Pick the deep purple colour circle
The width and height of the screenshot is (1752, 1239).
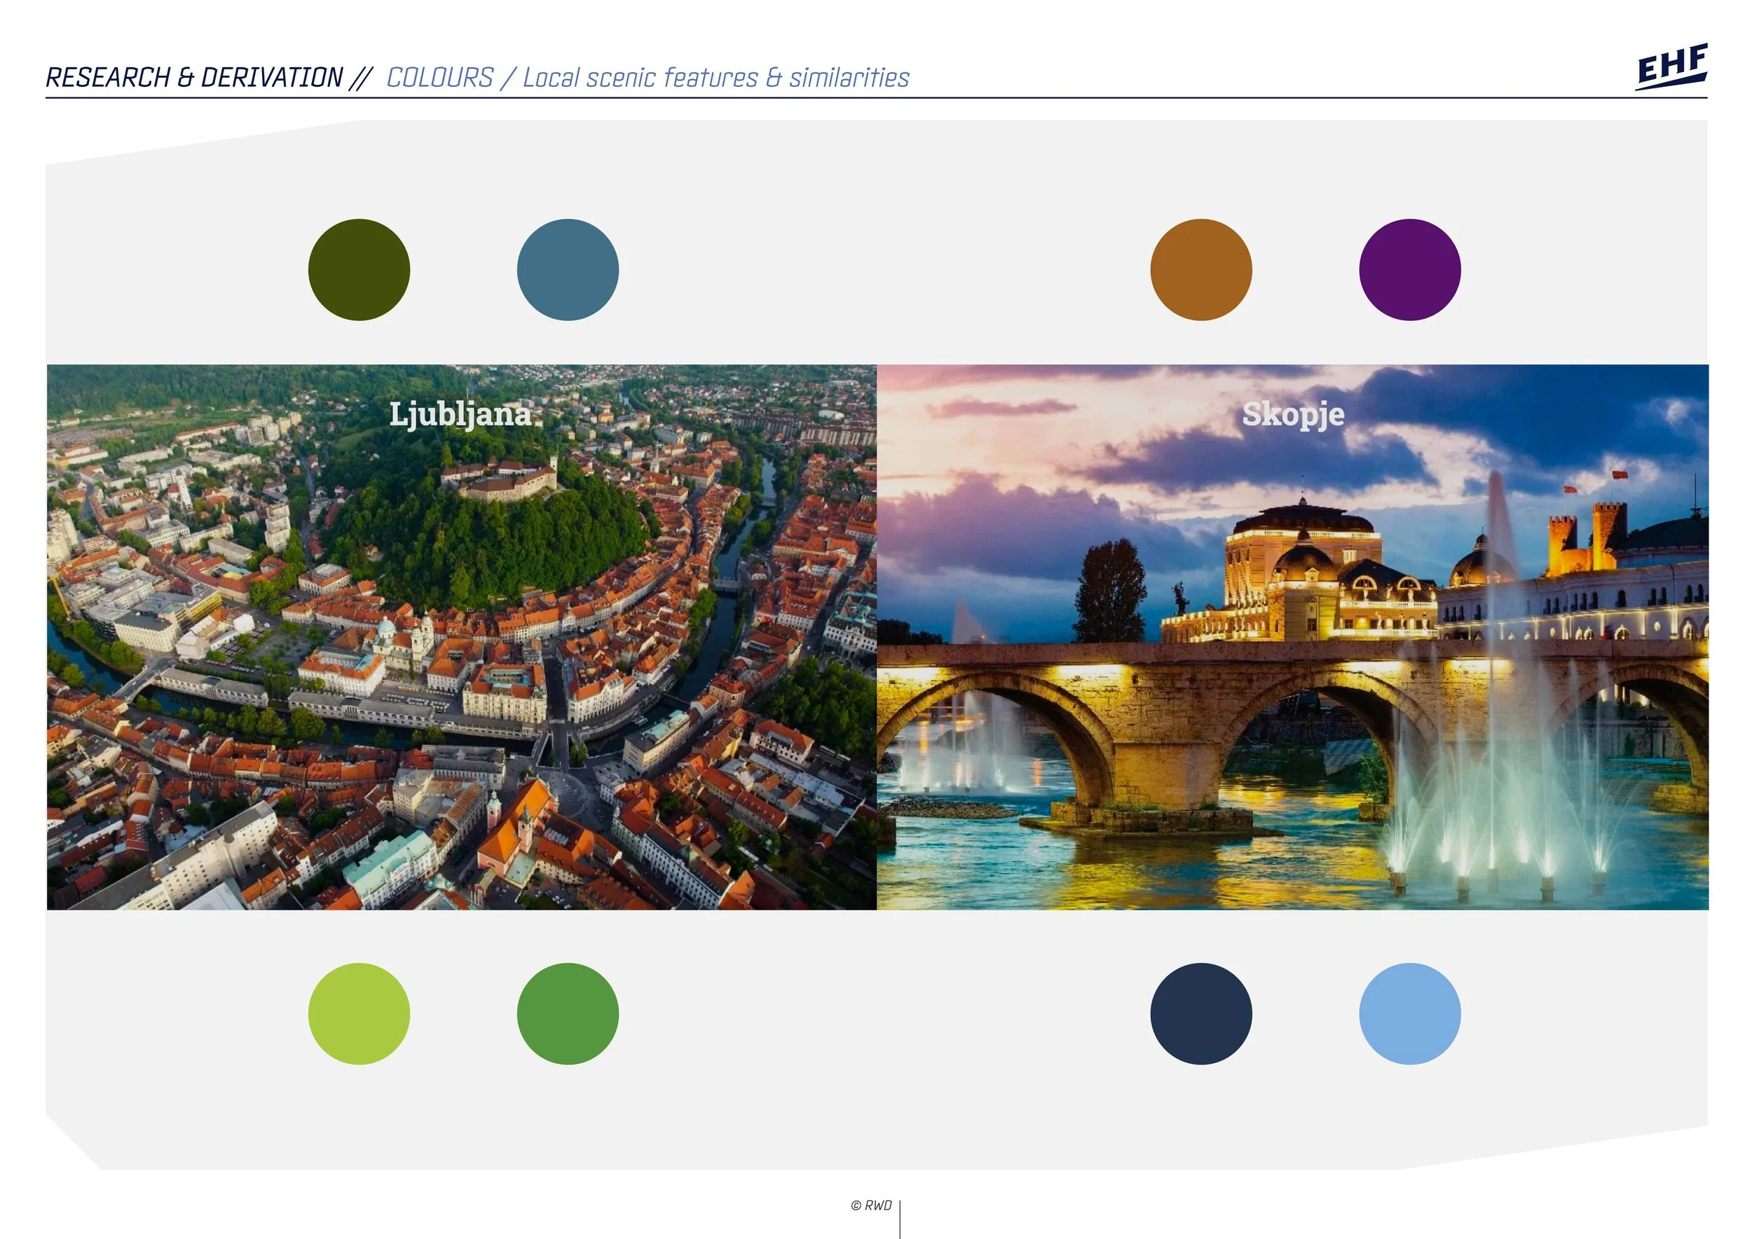(1409, 270)
